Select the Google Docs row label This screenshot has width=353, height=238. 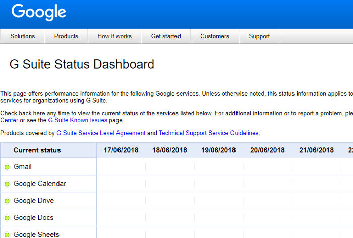34,218
